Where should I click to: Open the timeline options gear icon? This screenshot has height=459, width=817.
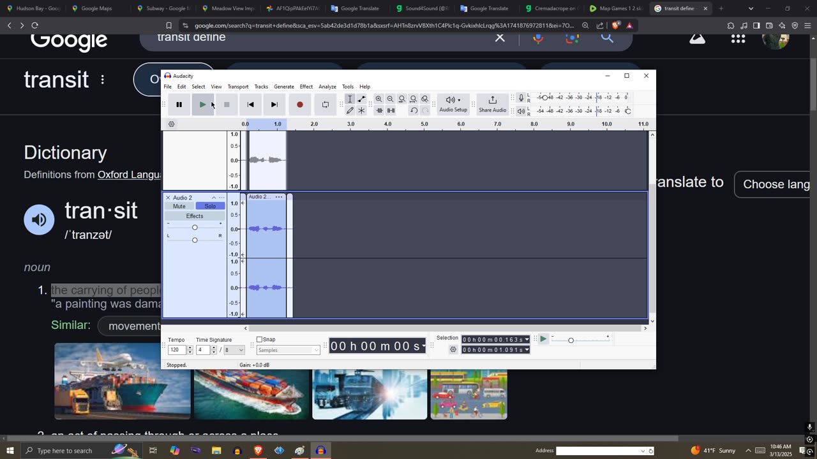(171, 124)
